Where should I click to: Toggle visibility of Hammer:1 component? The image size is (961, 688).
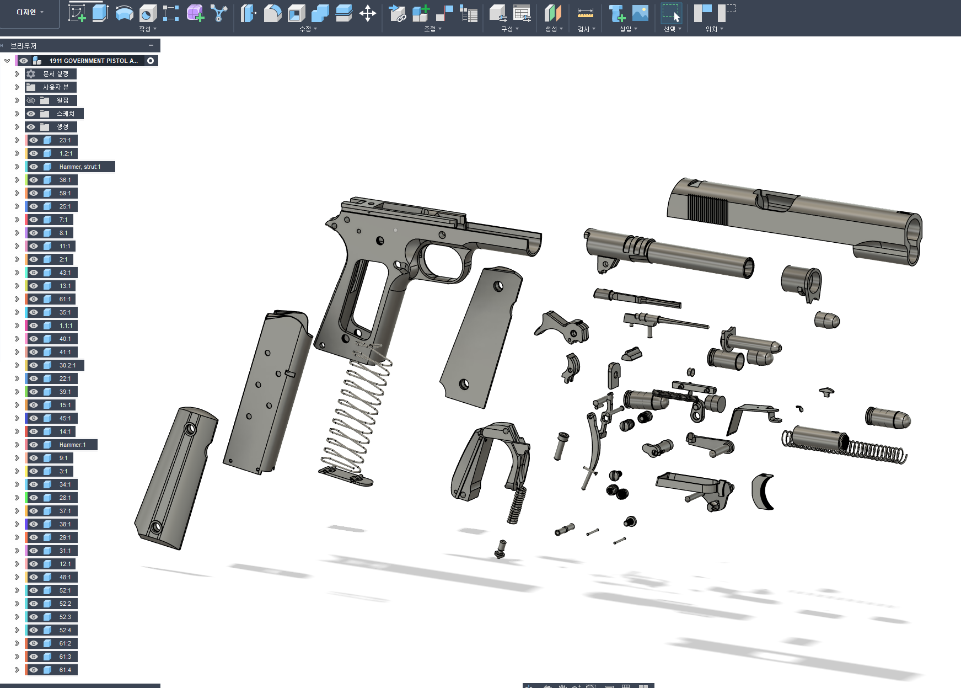34,445
